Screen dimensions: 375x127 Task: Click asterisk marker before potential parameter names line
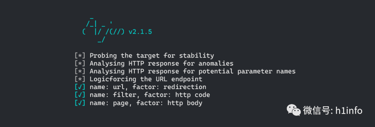[x=80, y=71]
